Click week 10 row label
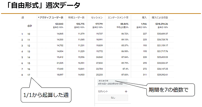202x107 pixels. [x=29, y=34]
